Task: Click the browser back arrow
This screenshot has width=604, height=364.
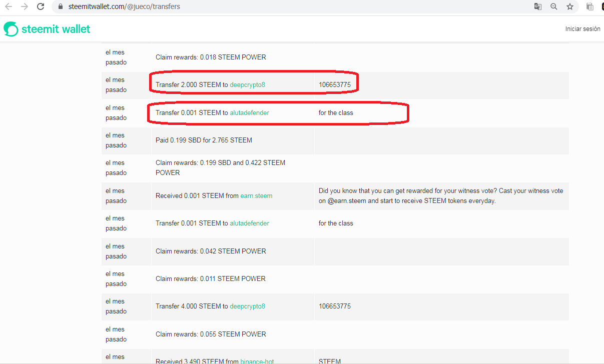Action: tap(9, 6)
